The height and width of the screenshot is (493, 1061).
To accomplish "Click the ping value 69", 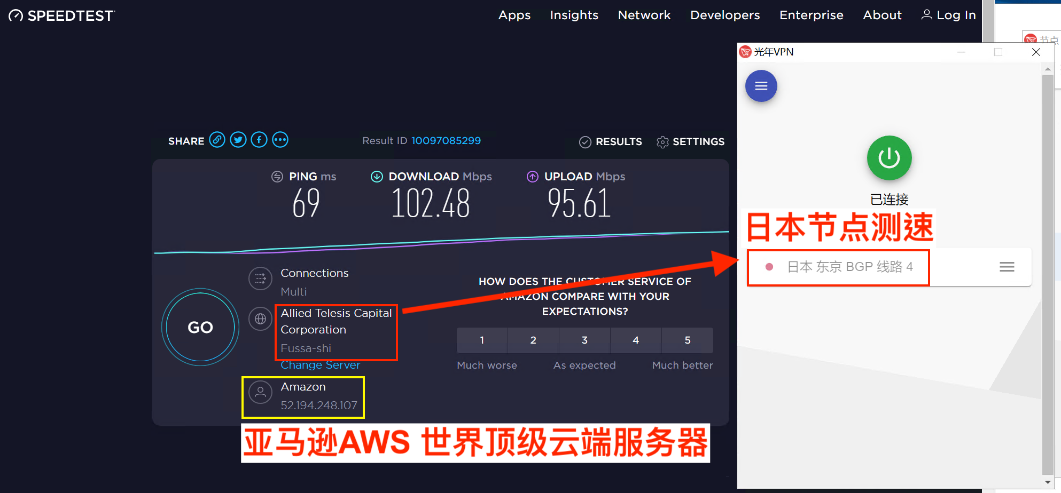I will pos(306,203).
